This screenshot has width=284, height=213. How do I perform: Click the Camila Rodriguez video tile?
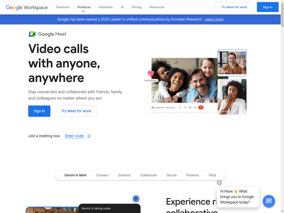232,97
